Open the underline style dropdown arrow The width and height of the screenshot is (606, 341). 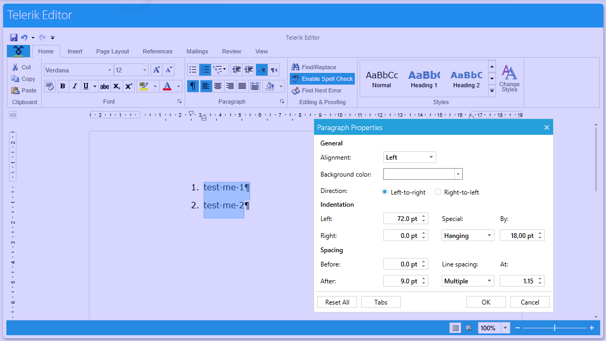[x=95, y=86]
